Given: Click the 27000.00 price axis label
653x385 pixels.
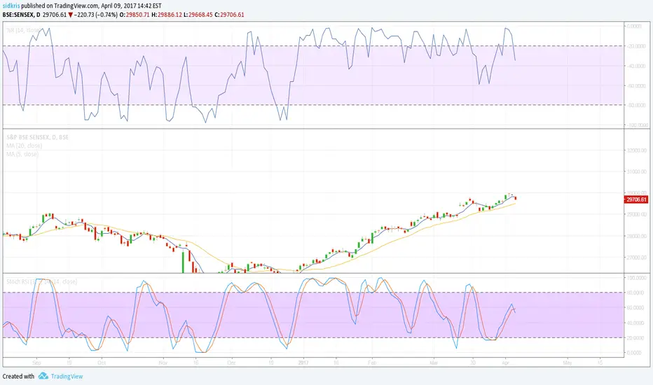Looking at the screenshot, I should point(637,258).
